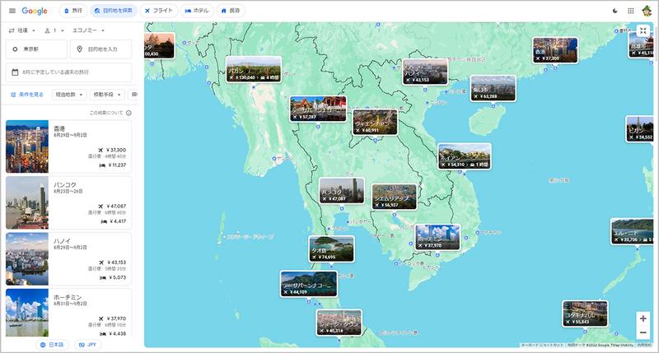The height and width of the screenshot is (353, 659).
Task: Toggle fullscreen map icon
Action: point(643,30)
